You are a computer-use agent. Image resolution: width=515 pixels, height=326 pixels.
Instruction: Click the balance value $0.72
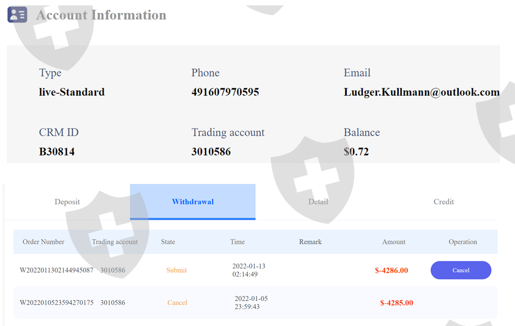pyautogui.click(x=356, y=152)
